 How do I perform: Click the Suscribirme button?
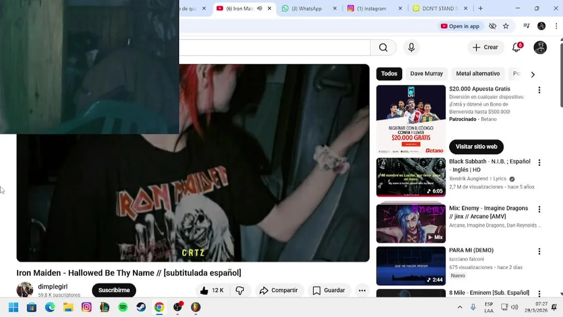coord(114,290)
